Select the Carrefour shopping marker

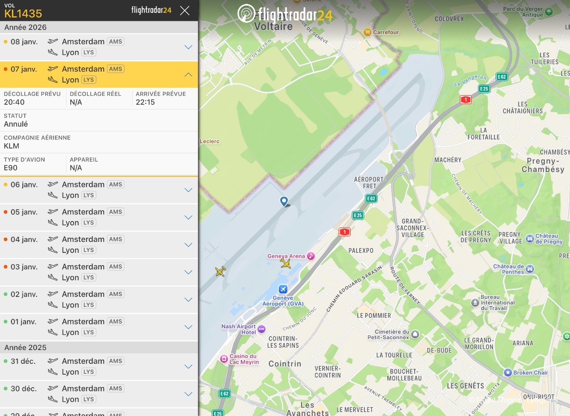tap(367, 32)
